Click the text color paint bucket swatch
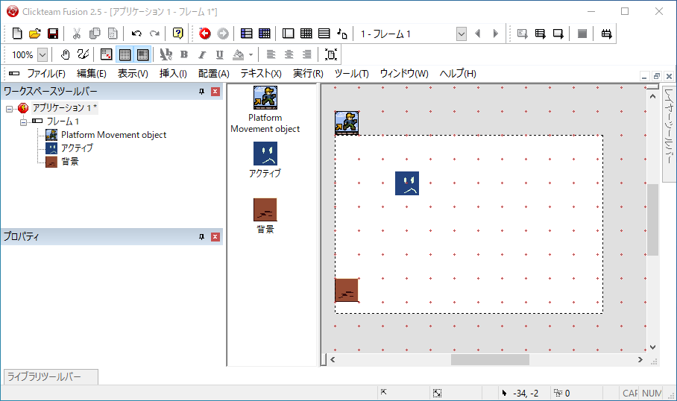Screen dimensions: 677x401 [239, 55]
